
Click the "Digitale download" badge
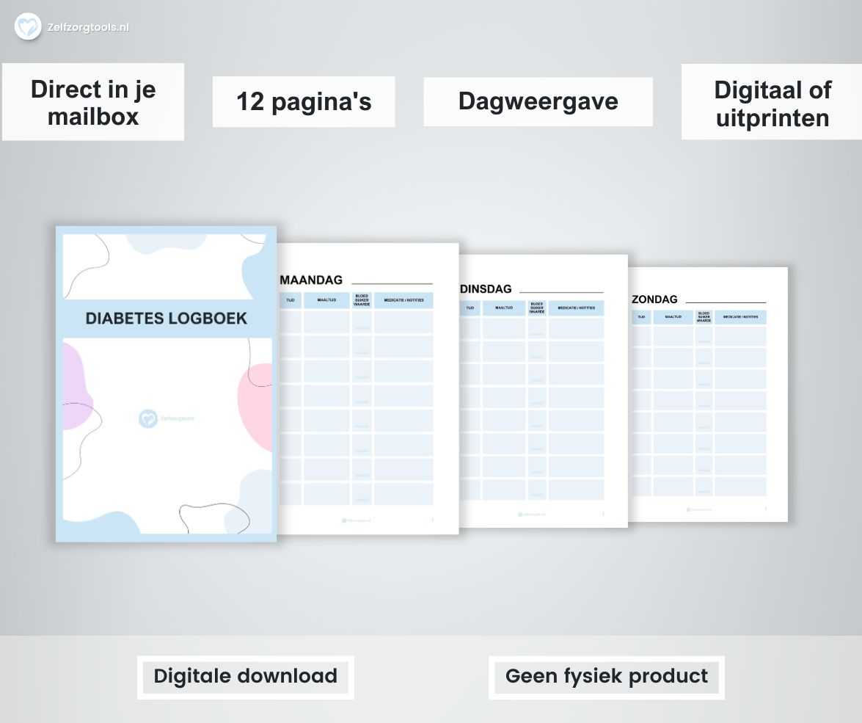point(246,676)
